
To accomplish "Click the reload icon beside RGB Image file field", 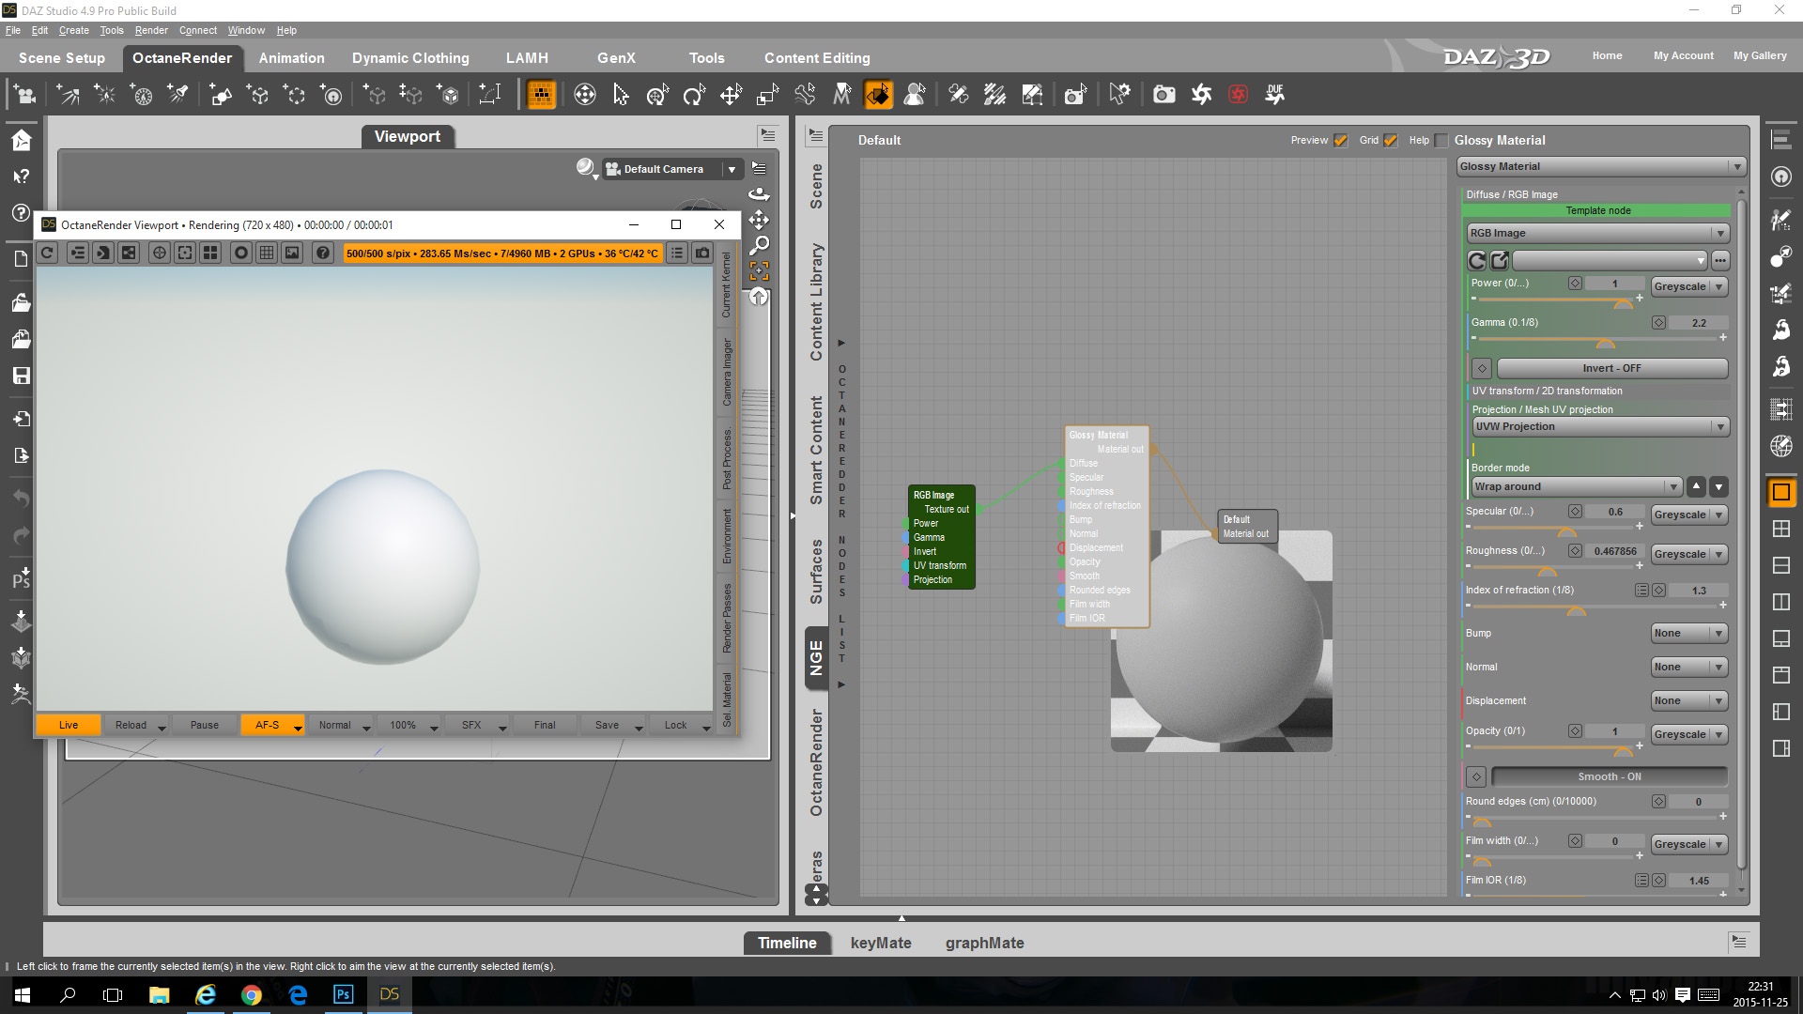I will 1476,261.
